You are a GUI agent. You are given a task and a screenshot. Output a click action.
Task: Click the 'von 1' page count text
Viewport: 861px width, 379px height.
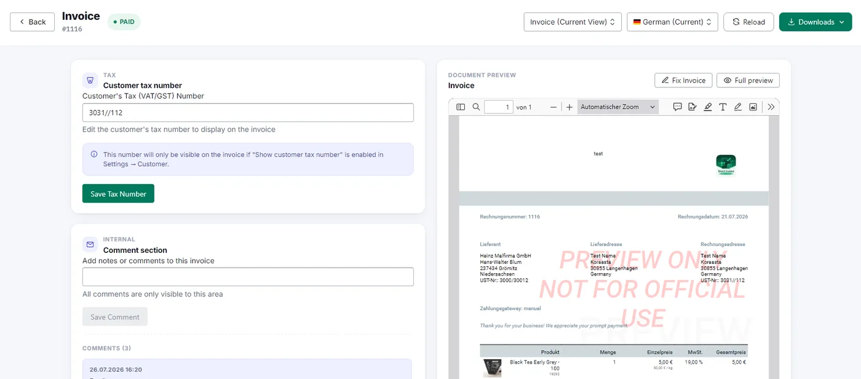click(x=524, y=107)
